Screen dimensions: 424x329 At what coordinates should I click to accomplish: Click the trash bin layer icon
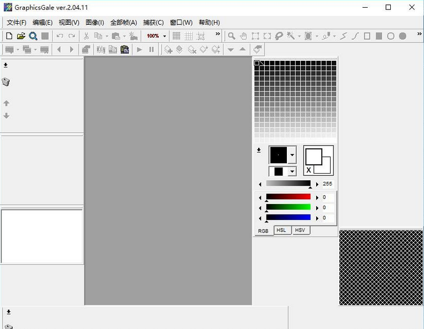coord(6,82)
